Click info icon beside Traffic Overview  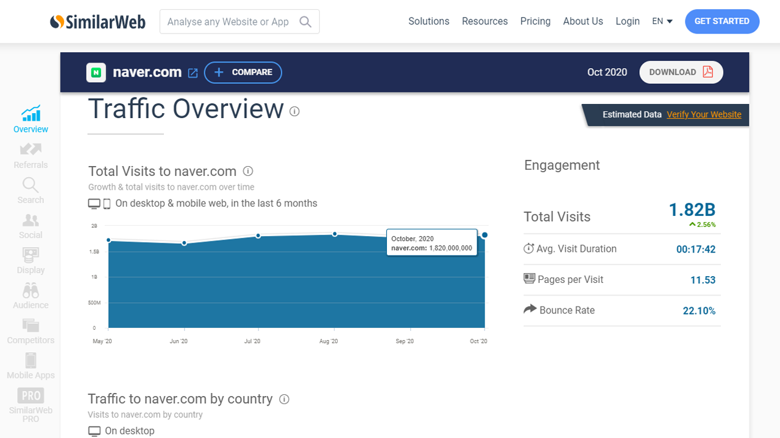(x=294, y=111)
